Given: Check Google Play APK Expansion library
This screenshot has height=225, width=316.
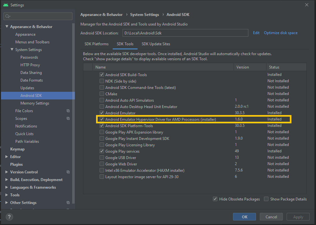Looking at the screenshot, I should click(x=102, y=132).
